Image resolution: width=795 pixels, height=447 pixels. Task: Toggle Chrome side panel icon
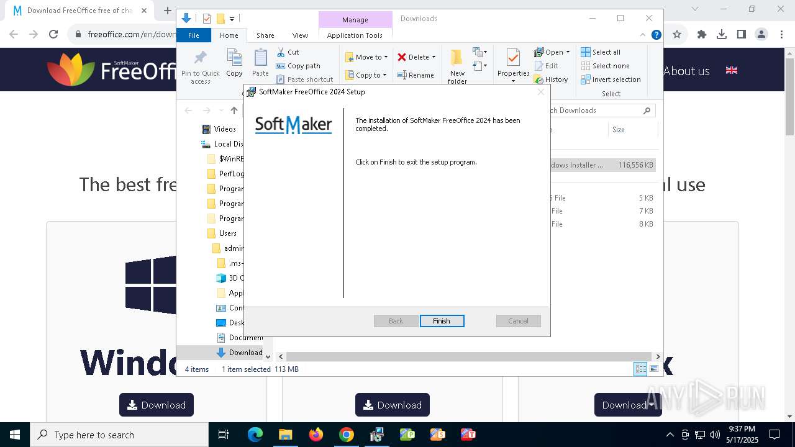click(742, 35)
